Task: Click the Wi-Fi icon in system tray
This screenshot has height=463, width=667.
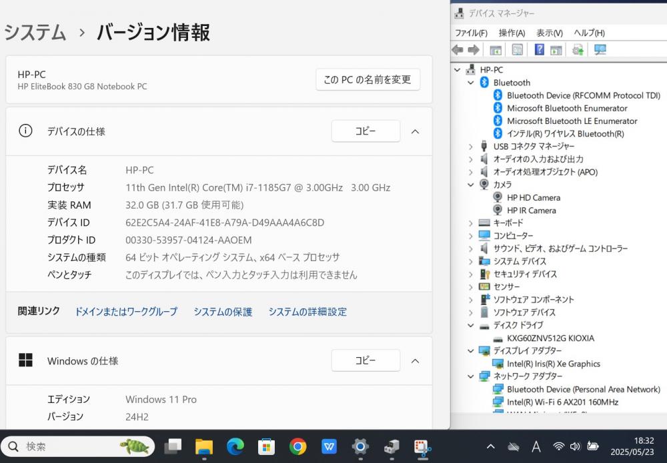Action: (x=558, y=446)
